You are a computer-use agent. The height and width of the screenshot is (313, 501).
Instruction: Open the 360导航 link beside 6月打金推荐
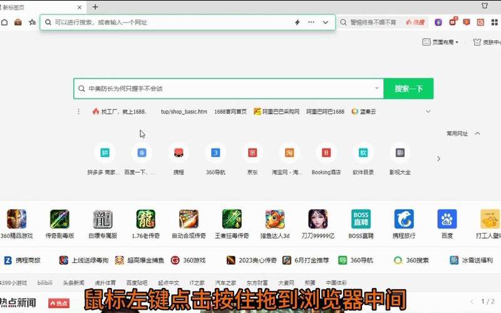click(x=356, y=260)
